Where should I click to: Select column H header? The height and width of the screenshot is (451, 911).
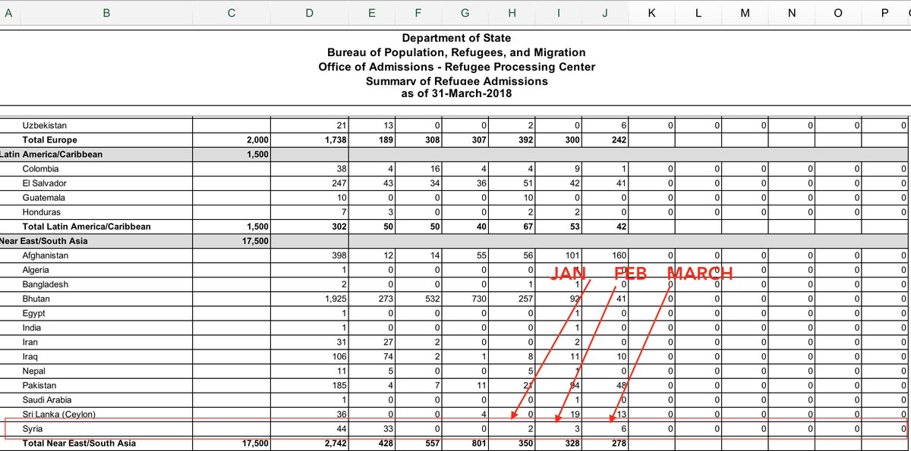click(512, 12)
